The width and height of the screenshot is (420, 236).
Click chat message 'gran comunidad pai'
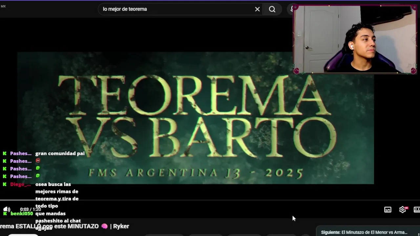pos(60,153)
